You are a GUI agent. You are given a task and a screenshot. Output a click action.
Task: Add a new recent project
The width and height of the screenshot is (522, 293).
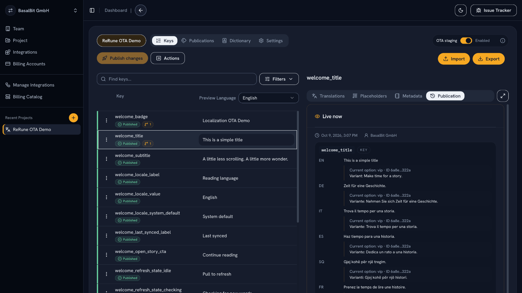73,118
